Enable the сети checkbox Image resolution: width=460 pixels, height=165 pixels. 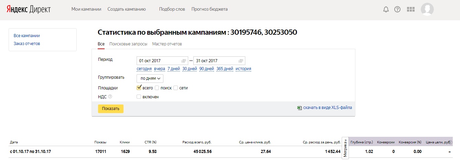(175, 88)
